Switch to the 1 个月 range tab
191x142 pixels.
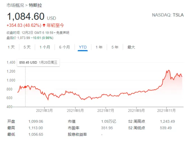point(45,47)
